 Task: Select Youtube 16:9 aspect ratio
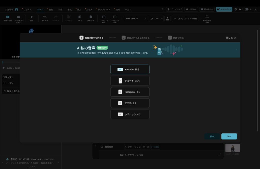click(130, 70)
